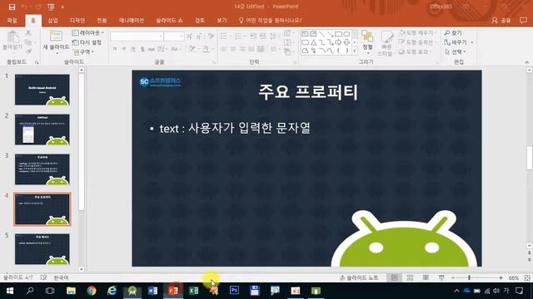
Task: Open the Animations (애니메이션) tab
Action: (x=132, y=20)
